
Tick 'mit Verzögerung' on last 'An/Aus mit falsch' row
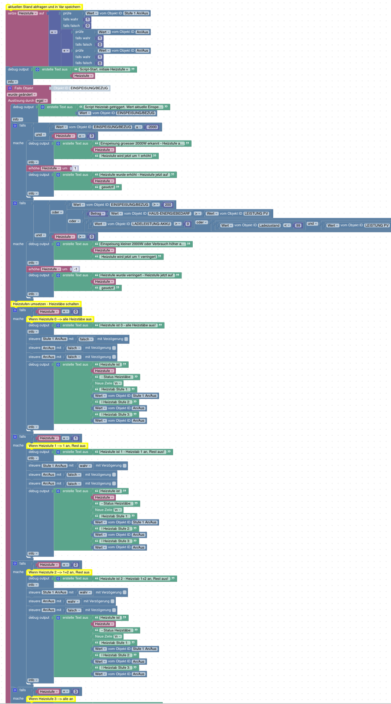coord(114,610)
